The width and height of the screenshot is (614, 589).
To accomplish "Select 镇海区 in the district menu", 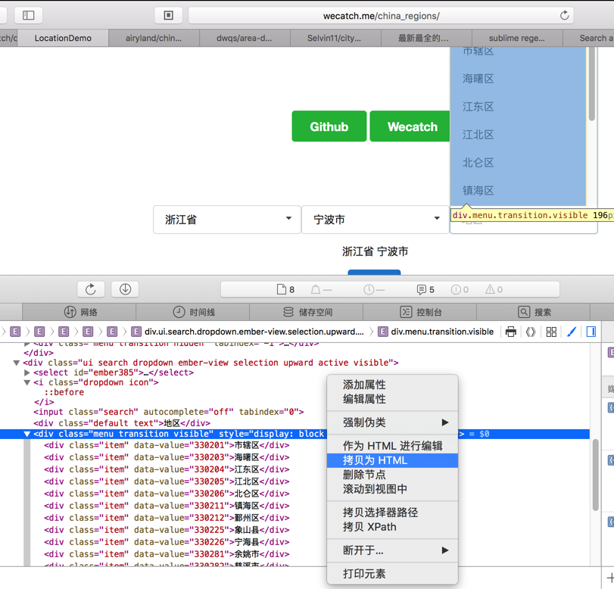I will point(518,191).
